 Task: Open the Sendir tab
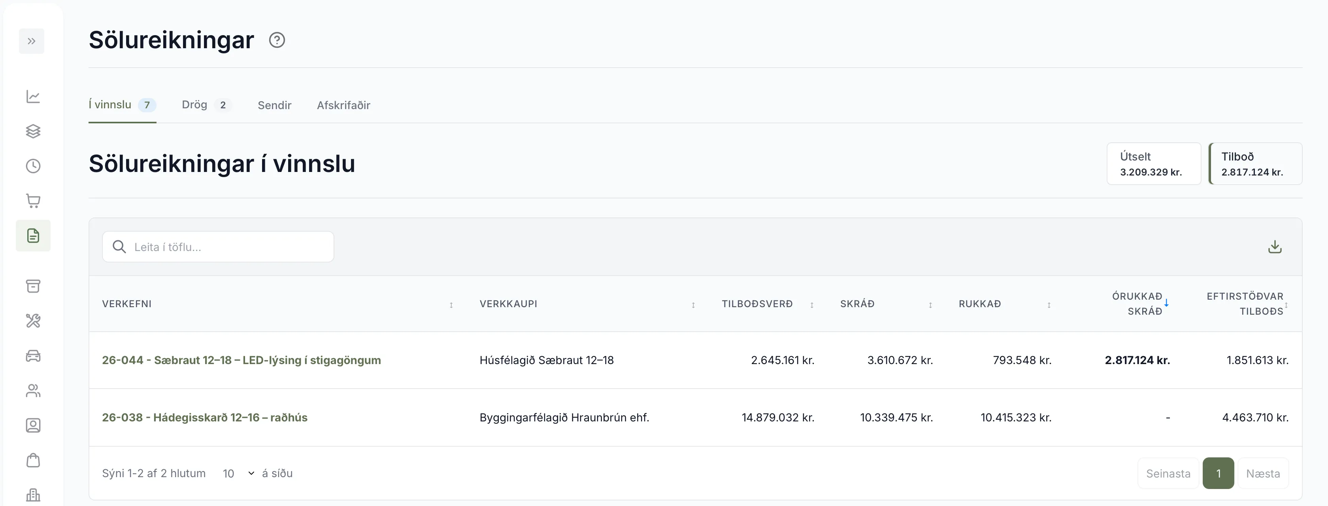(274, 105)
